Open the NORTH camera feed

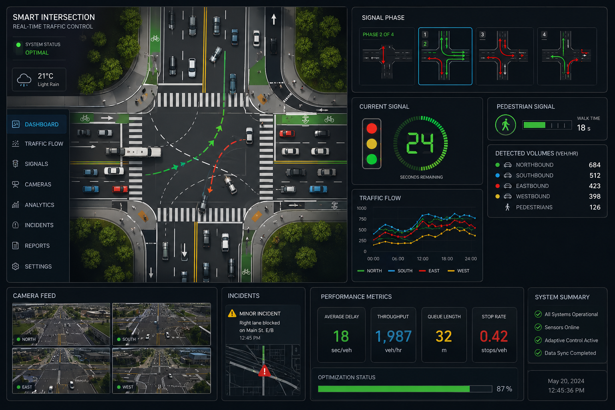(61, 324)
